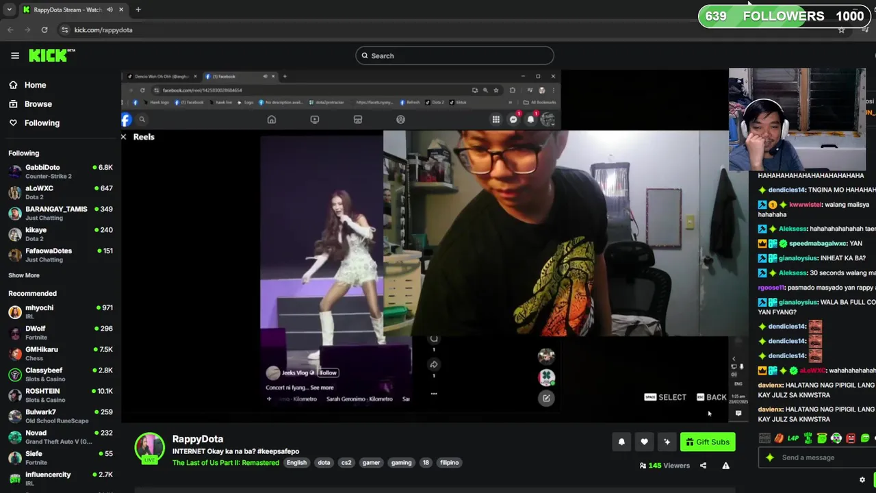
Task: Insert hotdog emote in chat
Action: 779,438
